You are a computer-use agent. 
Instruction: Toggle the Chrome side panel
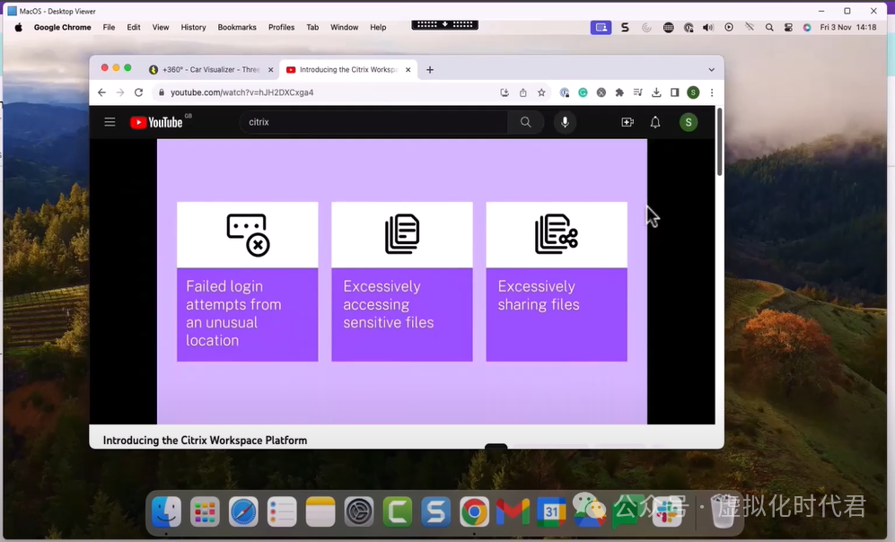coord(675,92)
